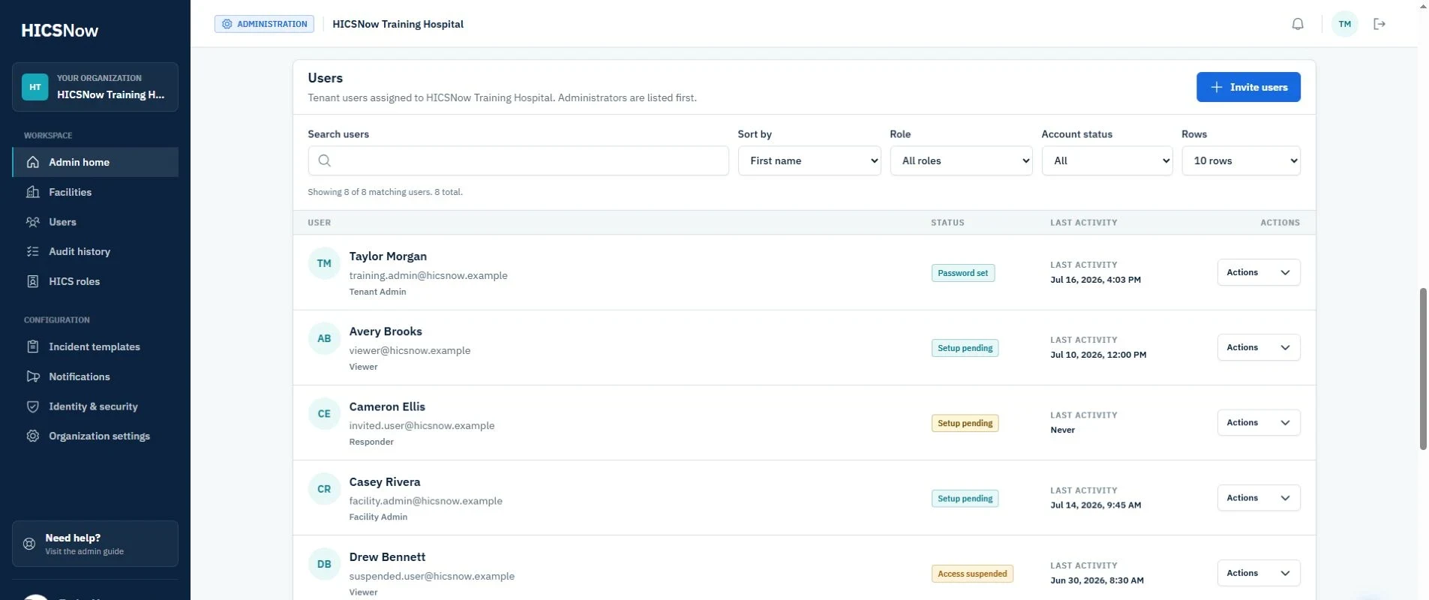Click Cameron Ellis' CE avatar

point(324,413)
